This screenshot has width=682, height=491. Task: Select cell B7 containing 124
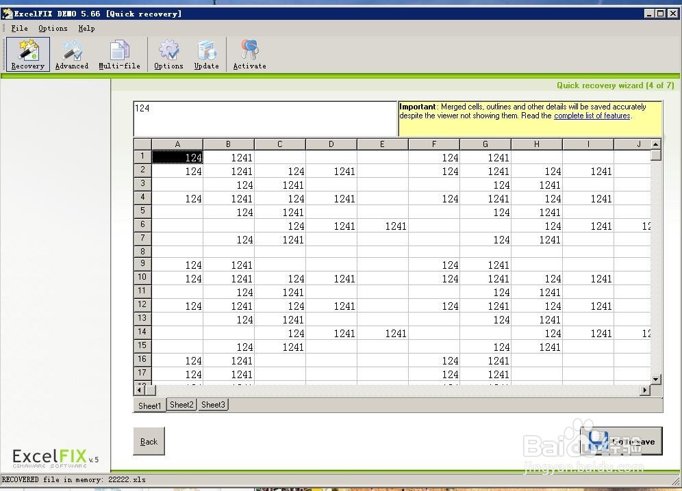pos(228,239)
